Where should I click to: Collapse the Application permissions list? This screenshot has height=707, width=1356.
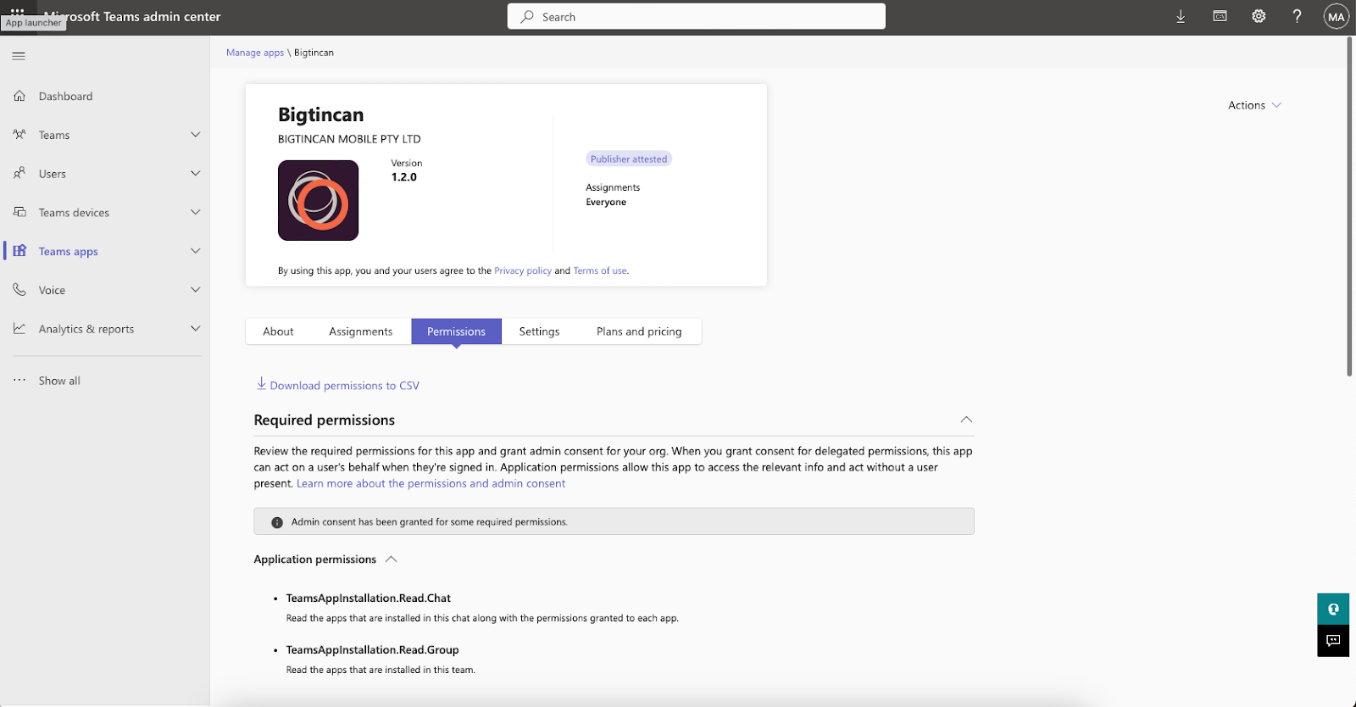tap(392, 559)
